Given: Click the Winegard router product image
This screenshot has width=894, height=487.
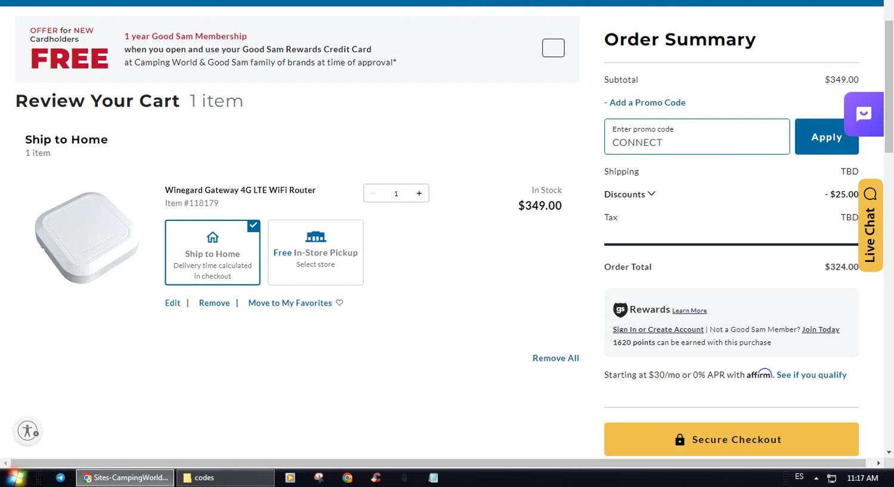Looking at the screenshot, I should 87,238.
